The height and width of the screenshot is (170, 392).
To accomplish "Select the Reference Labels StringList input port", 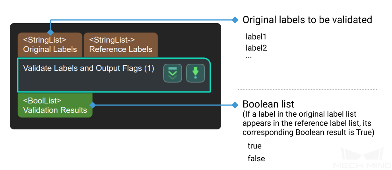I will coord(120,45).
